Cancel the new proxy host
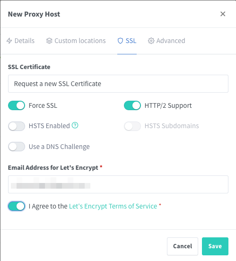This screenshot has height=261, width=236. pos(183,246)
